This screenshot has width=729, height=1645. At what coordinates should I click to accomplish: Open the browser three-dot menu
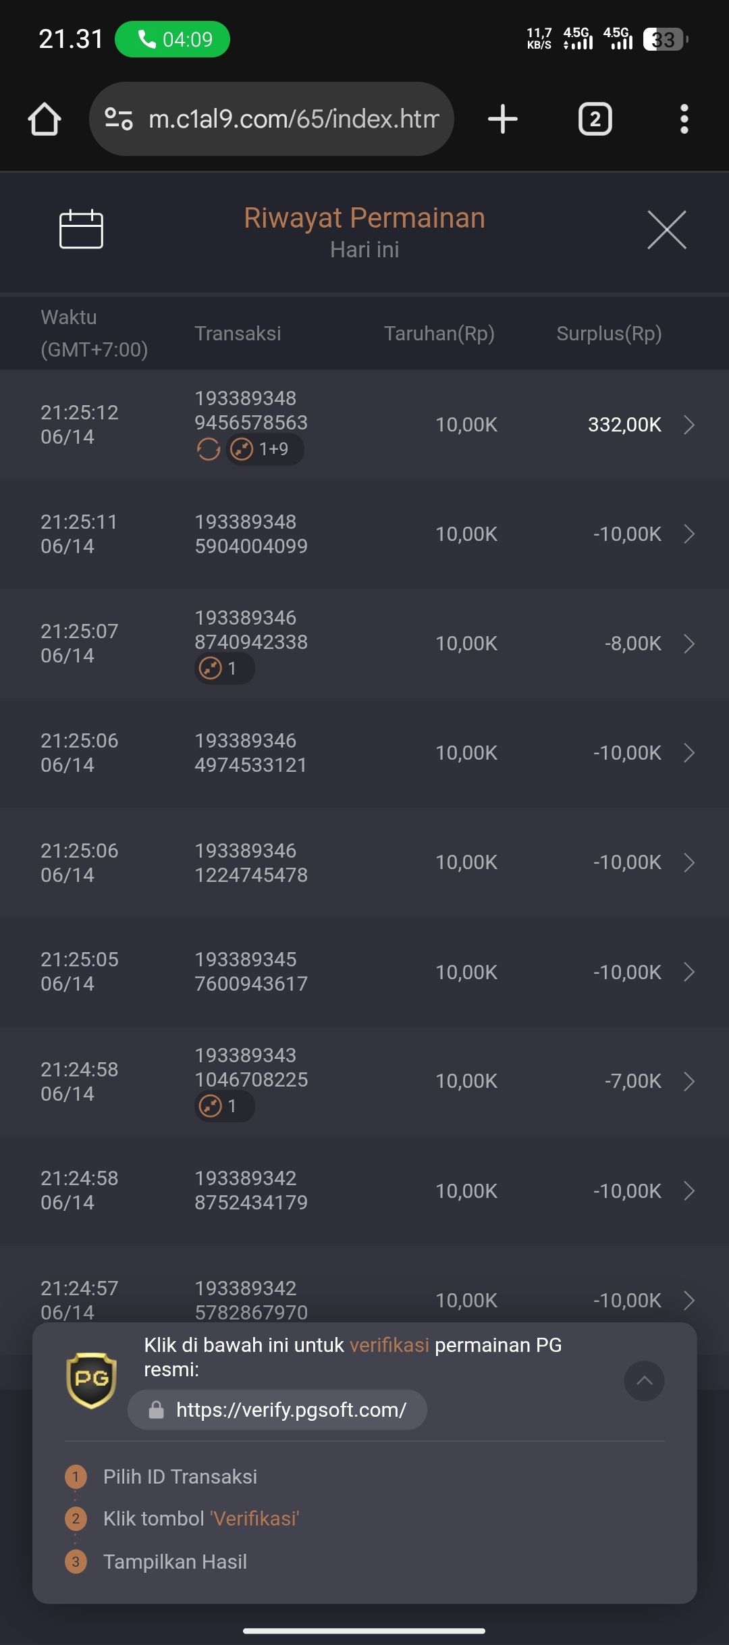(x=684, y=119)
